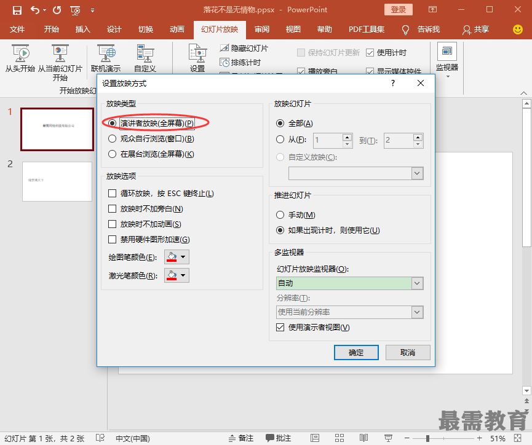Click the 到 end slide number field
This screenshot has width=532, height=445.
(x=399, y=140)
